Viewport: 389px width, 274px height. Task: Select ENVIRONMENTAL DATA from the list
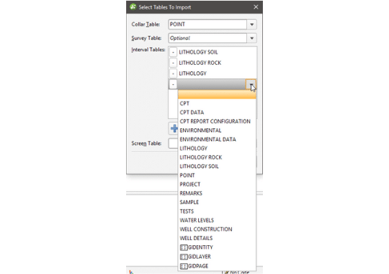[208, 139]
